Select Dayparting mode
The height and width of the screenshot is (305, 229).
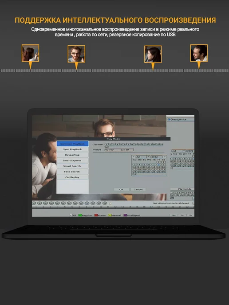tap(72, 155)
